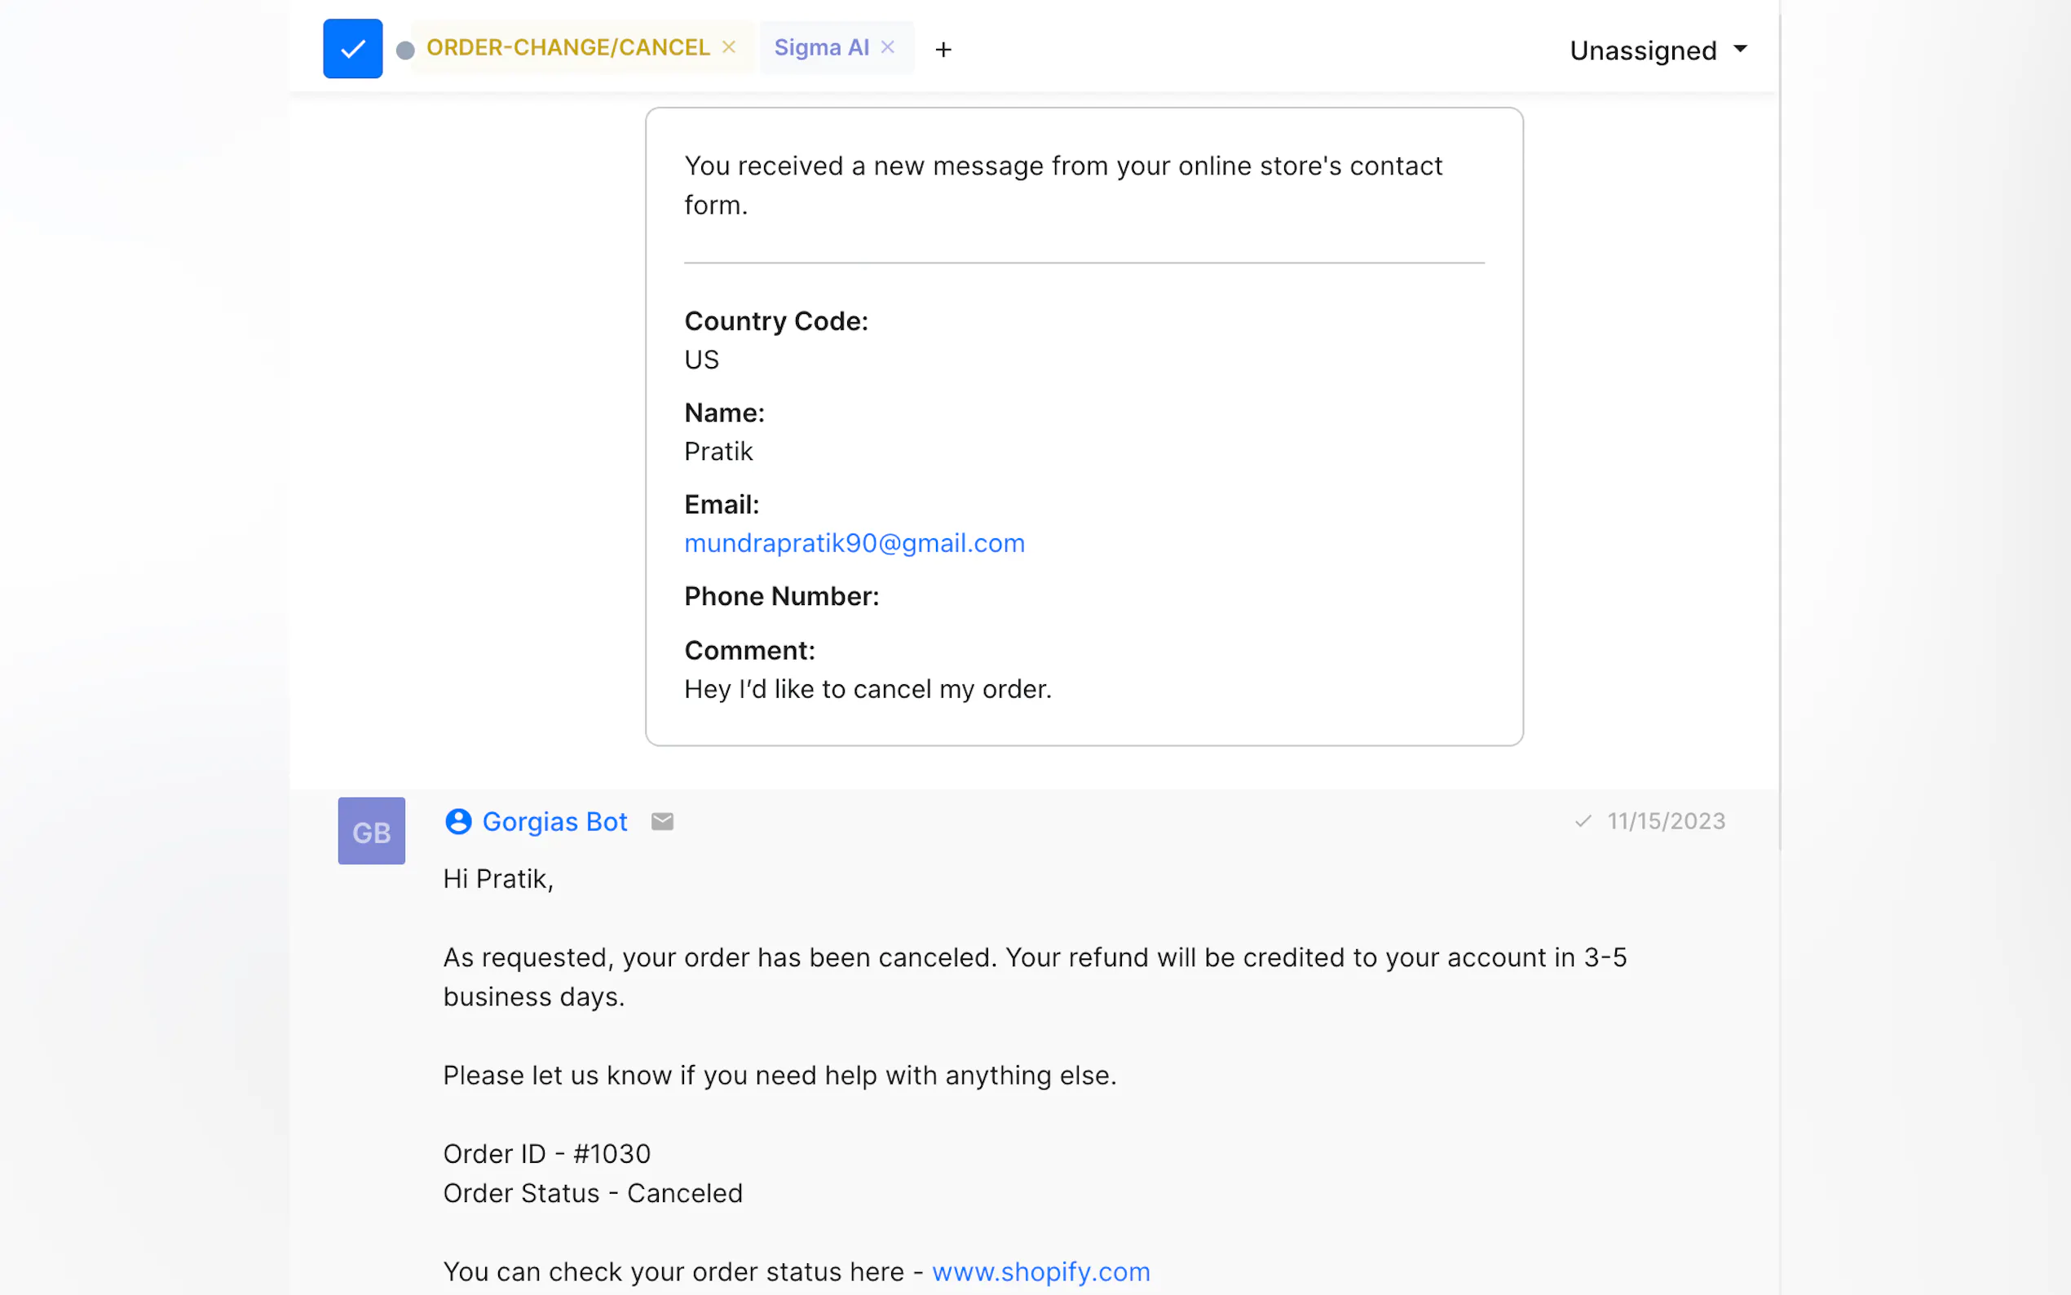Viewport: 2071px width, 1295px height.
Task: Remove the ORDER-CHANGE/CANCEL tag
Action: click(729, 47)
